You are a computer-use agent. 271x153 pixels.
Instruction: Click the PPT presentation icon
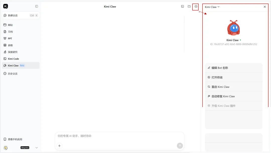click(5, 38)
